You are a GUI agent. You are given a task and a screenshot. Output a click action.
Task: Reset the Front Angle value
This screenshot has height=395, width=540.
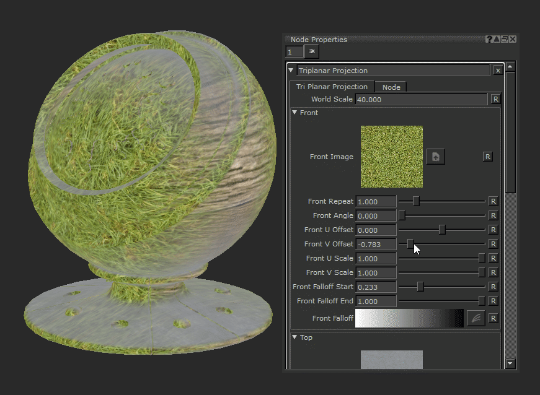coord(493,215)
